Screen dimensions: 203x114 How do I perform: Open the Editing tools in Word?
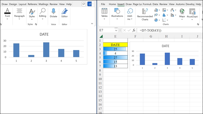pyautogui.click(x=42, y=14)
